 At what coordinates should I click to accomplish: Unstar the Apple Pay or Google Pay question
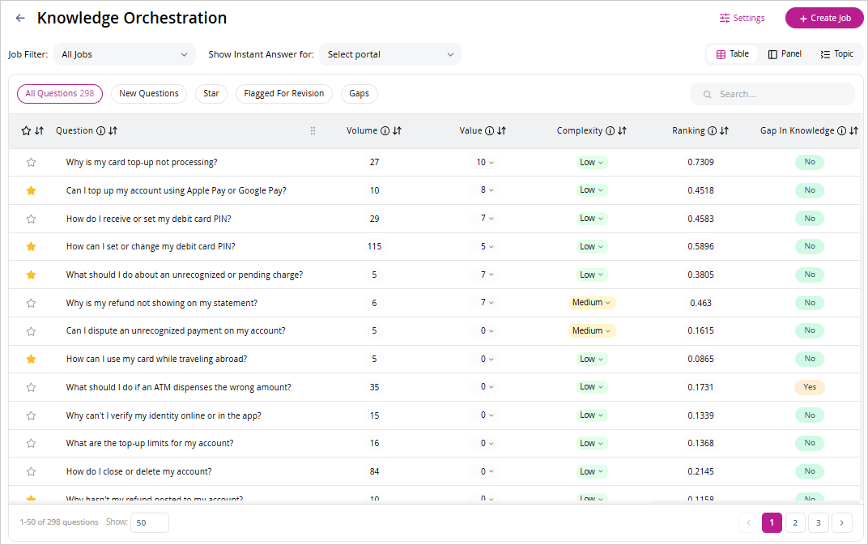click(31, 190)
